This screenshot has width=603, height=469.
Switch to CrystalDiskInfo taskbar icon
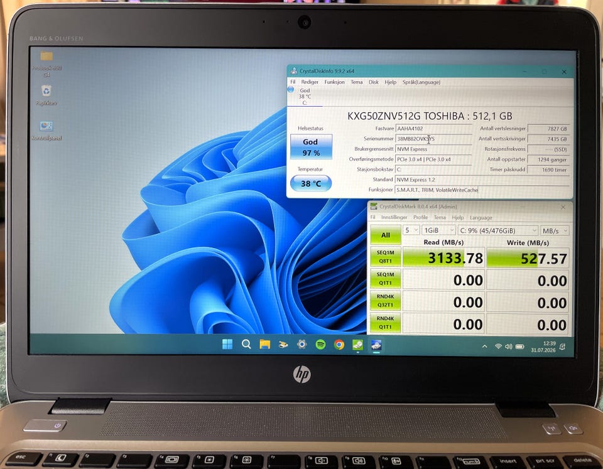[376, 345]
